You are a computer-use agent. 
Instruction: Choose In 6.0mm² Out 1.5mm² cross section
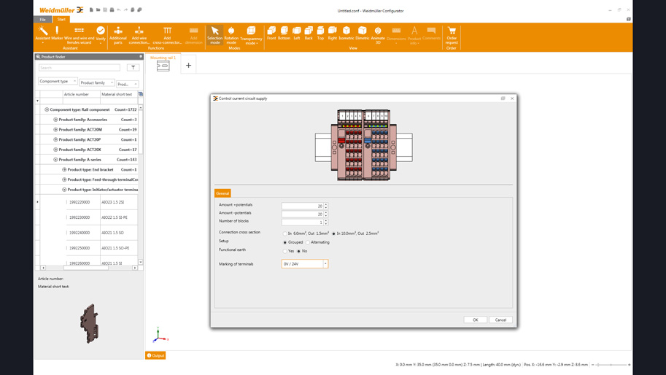click(285, 233)
